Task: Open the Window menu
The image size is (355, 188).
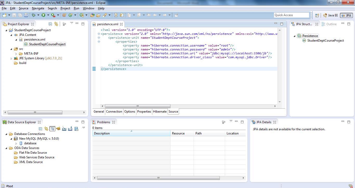Action: [88, 8]
